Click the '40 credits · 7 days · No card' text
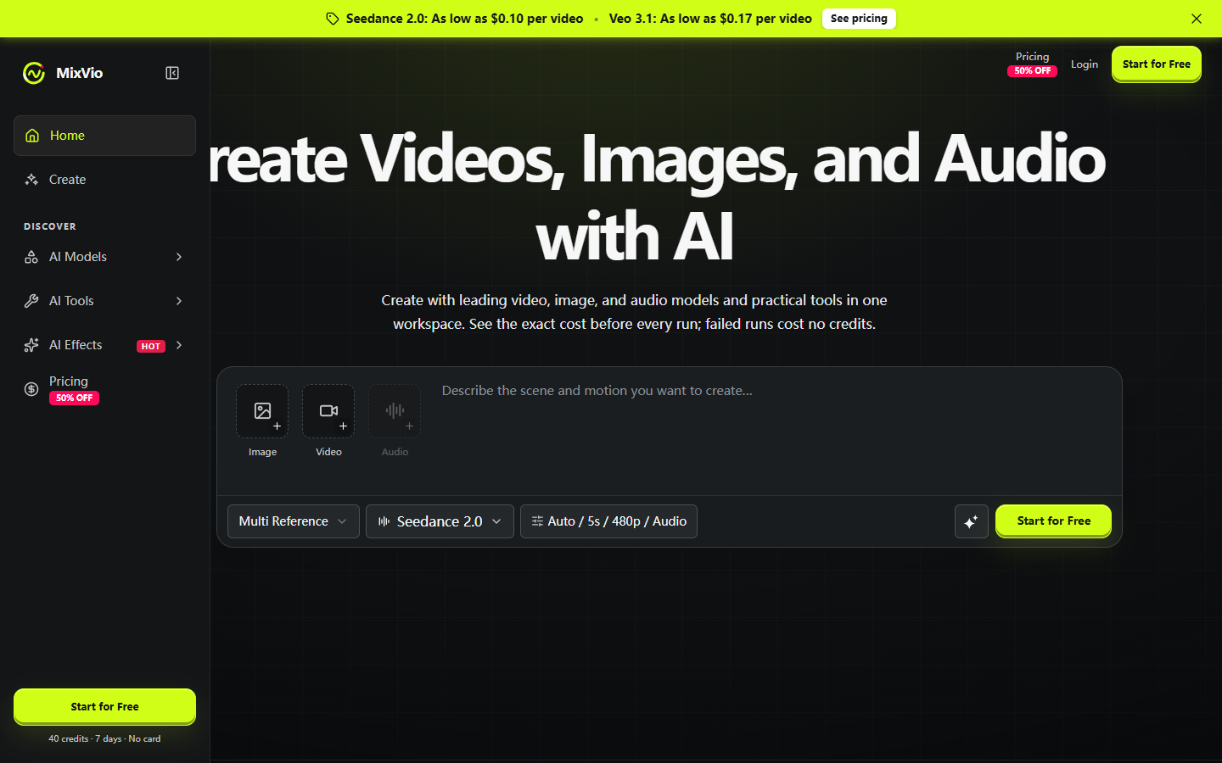The width and height of the screenshot is (1222, 763). pos(104,739)
